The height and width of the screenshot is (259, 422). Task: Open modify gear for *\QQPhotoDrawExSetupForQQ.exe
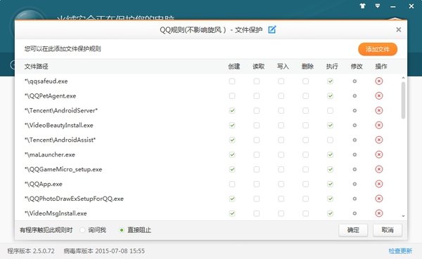click(x=354, y=199)
